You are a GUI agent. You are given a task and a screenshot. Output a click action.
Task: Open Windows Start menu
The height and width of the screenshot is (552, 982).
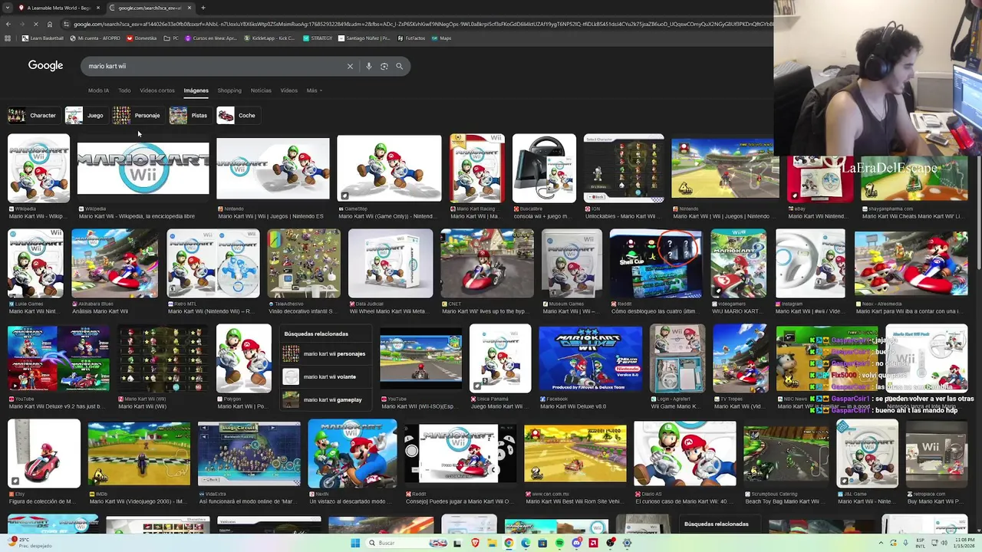tap(355, 543)
